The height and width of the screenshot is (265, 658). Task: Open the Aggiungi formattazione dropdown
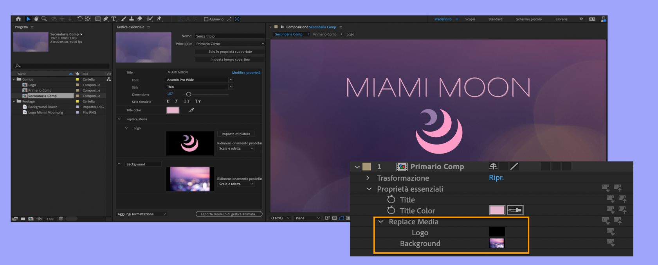[x=142, y=214]
